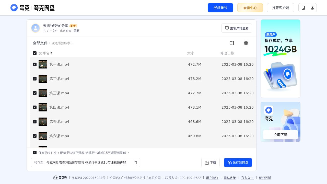Image resolution: width=327 pixels, height=184 pixels.
Task: Click 保存到网盘 button
Action: tap(238, 163)
